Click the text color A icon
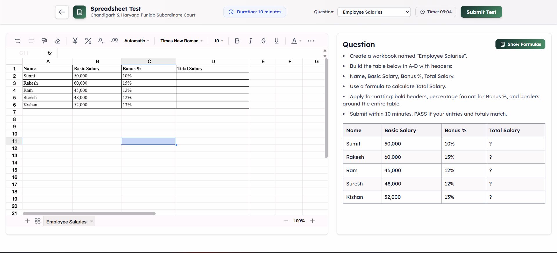The height and width of the screenshot is (253, 557). [294, 41]
